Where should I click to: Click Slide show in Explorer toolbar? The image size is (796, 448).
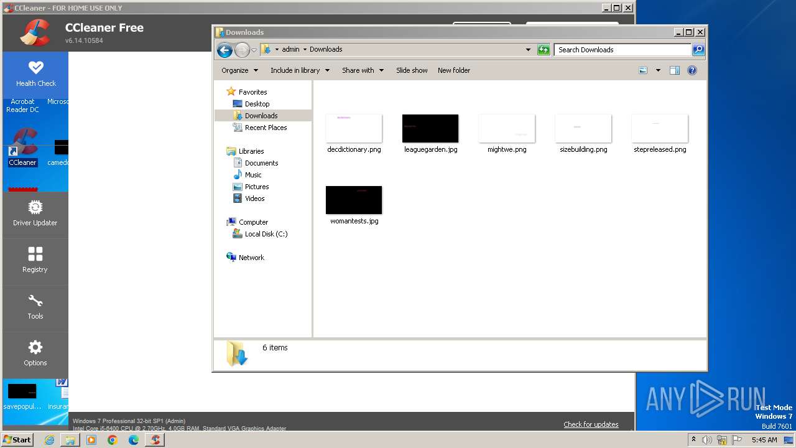coord(412,70)
